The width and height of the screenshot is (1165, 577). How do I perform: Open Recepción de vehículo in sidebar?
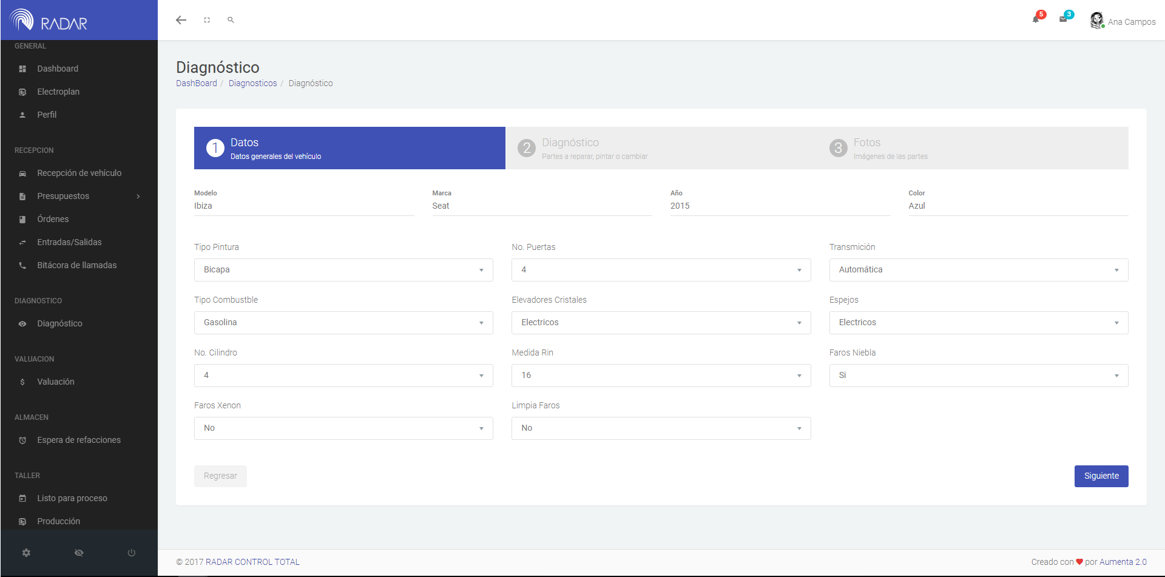pos(79,173)
